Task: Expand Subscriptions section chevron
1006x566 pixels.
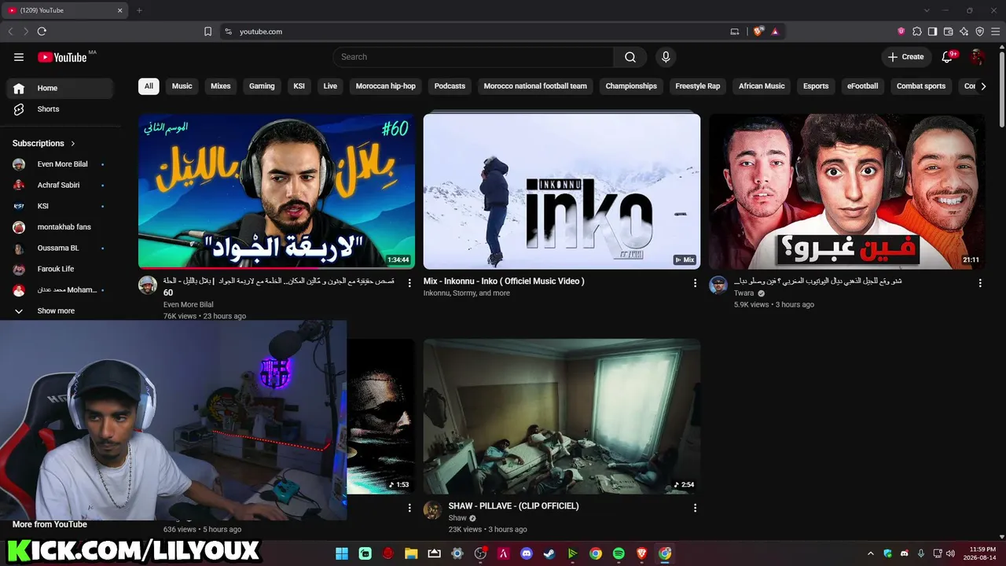Action: click(x=73, y=144)
